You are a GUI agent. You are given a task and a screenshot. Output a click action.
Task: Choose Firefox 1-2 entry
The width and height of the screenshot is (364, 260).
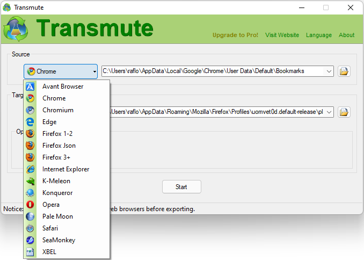point(67,134)
